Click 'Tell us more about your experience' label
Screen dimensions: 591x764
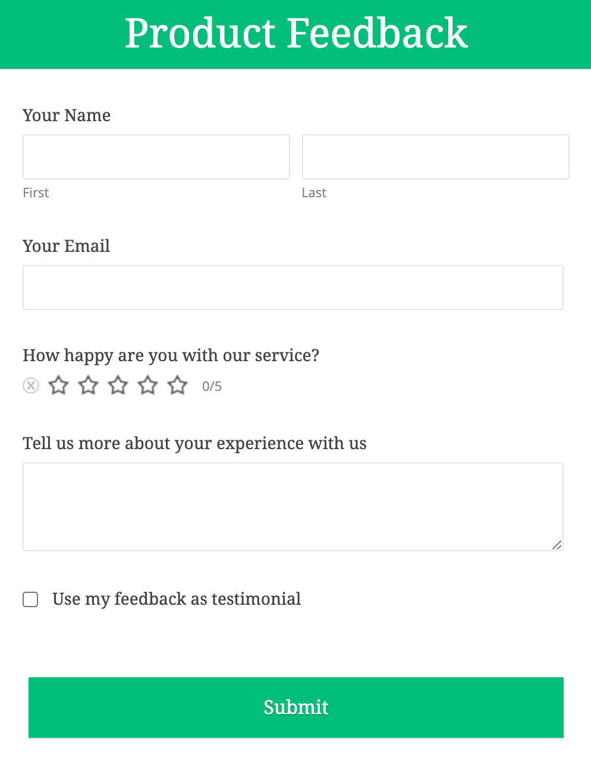[194, 443]
